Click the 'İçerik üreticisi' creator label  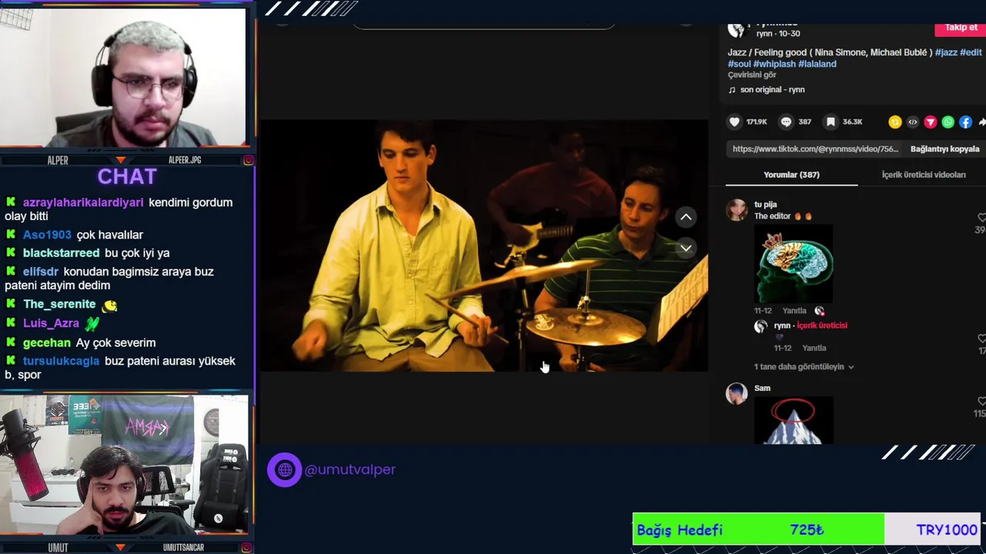tap(822, 325)
